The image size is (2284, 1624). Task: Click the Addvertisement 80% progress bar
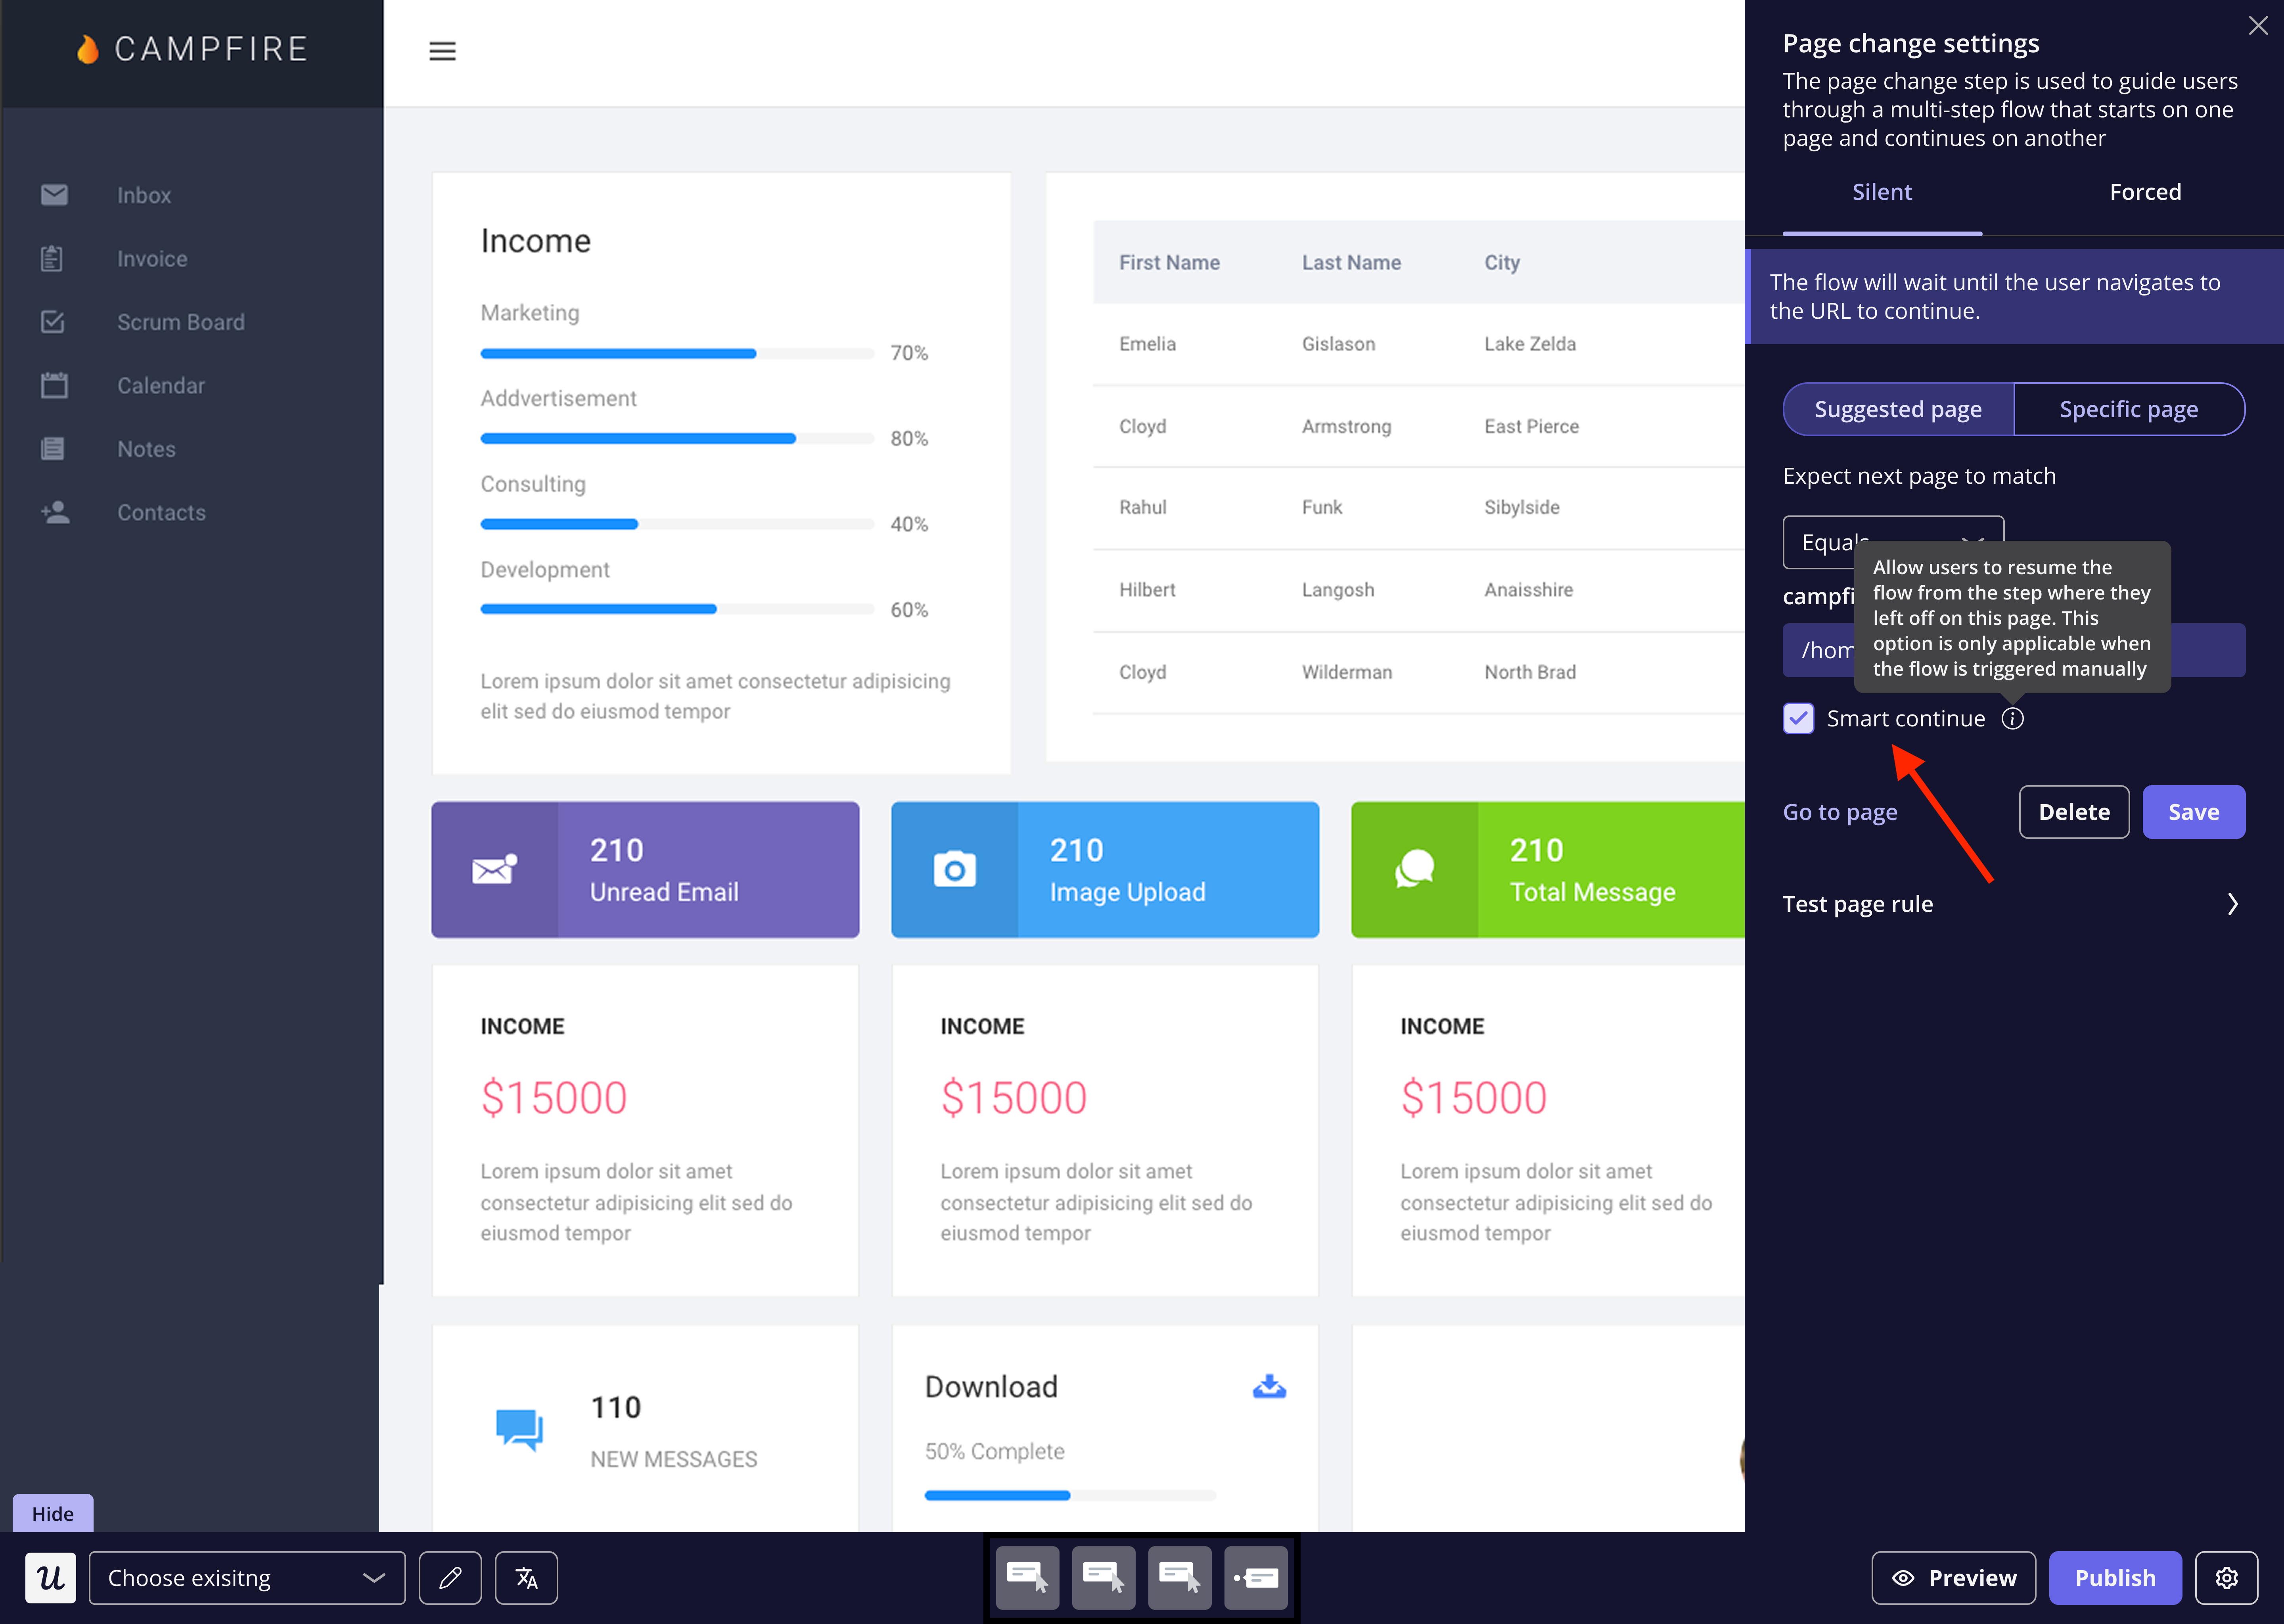(x=677, y=438)
